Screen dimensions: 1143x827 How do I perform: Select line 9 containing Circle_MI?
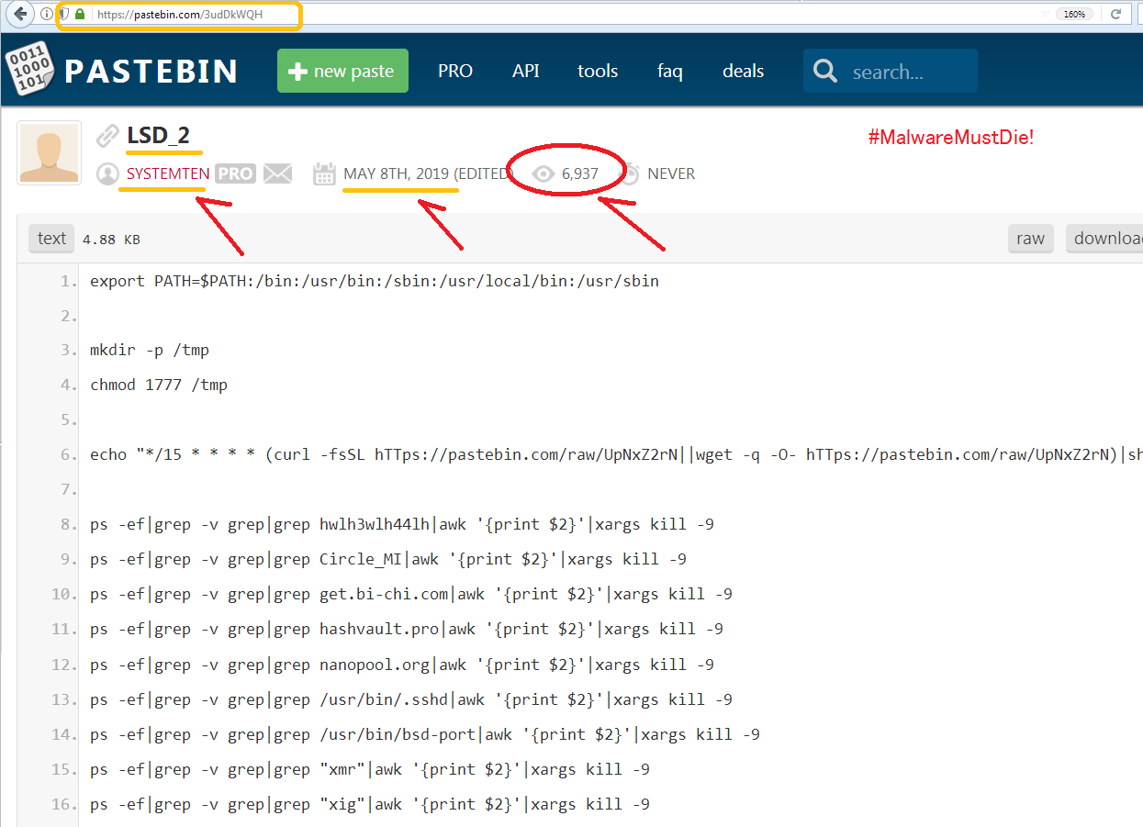388,560
